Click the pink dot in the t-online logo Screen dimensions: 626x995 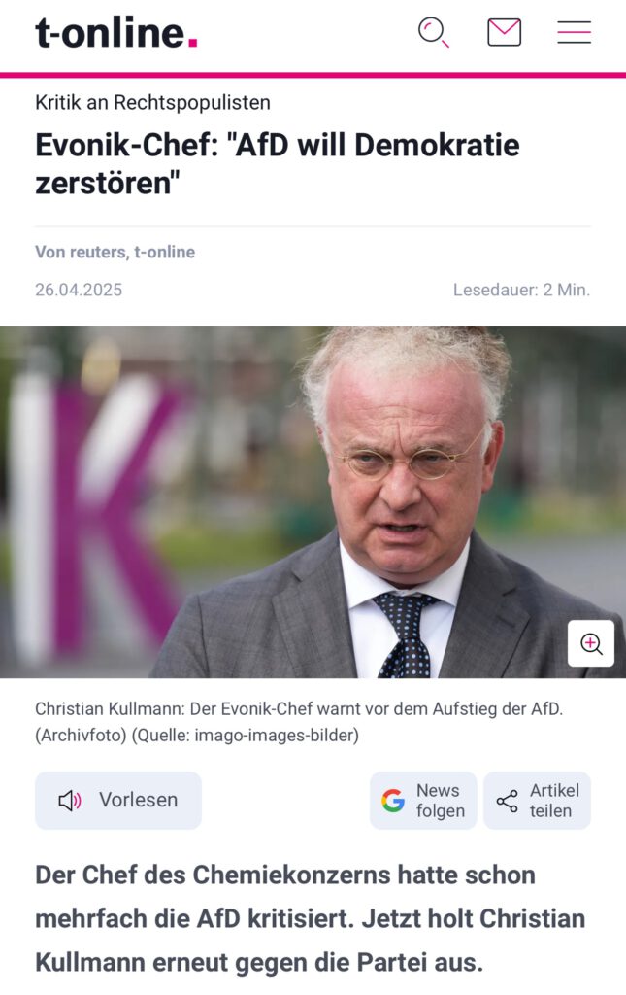[192, 43]
